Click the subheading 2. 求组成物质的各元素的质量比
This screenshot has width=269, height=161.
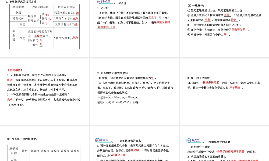tap(207, 156)
